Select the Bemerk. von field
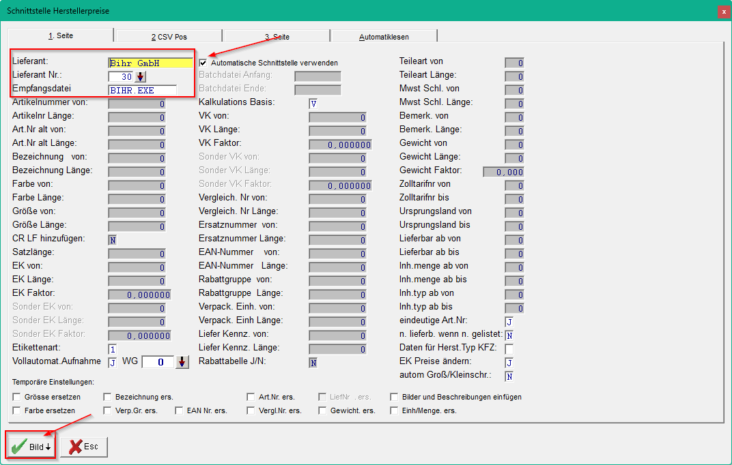The width and height of the screenshot is (732, 465). (x=514, y=117)
